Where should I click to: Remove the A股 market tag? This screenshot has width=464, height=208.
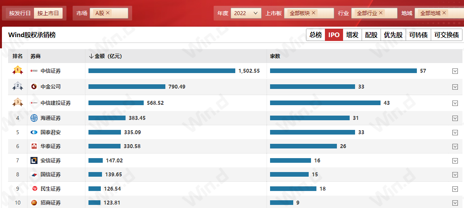(108, 13)
